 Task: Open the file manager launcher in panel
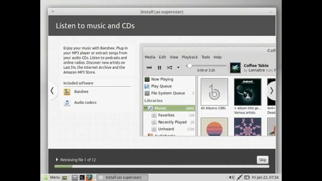coord(75,177)
